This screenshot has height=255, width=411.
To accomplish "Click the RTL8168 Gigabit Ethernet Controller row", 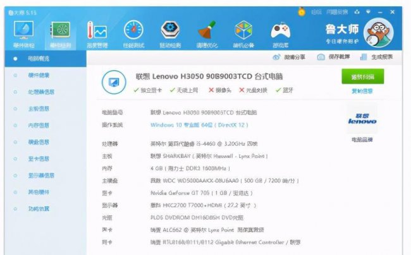I will (x=225, y=242).
